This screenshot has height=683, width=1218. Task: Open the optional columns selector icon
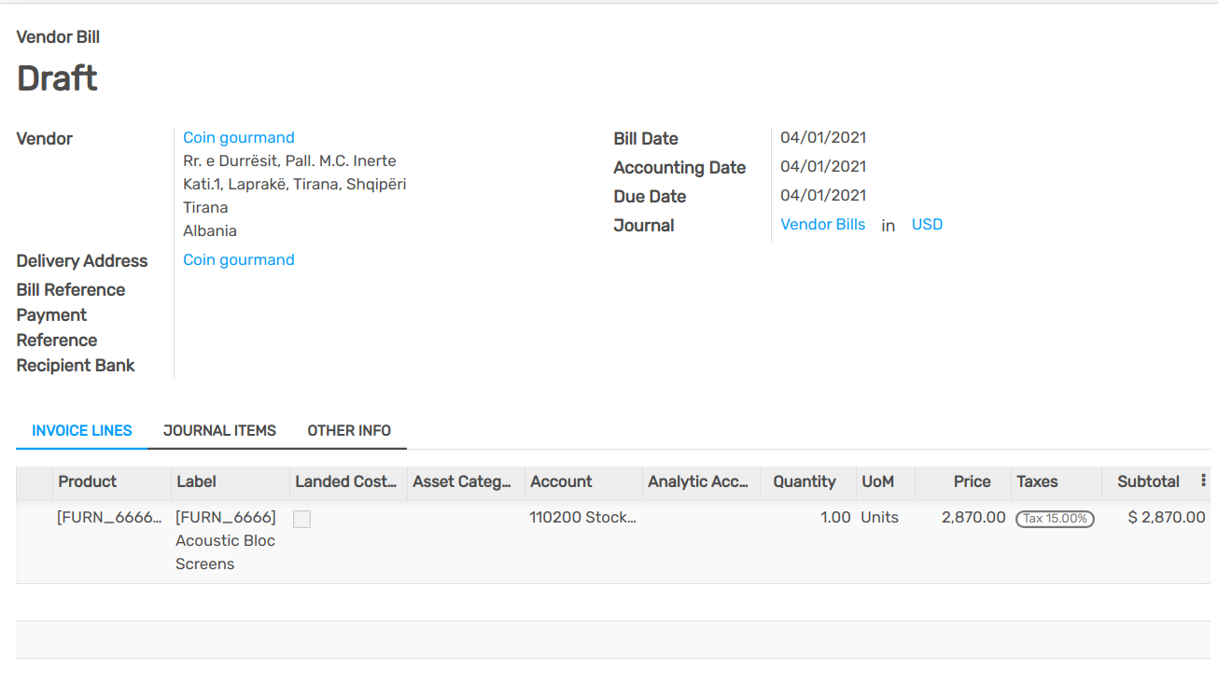click(1203, 480)
